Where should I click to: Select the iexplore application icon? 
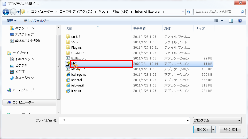click(68, 91)
